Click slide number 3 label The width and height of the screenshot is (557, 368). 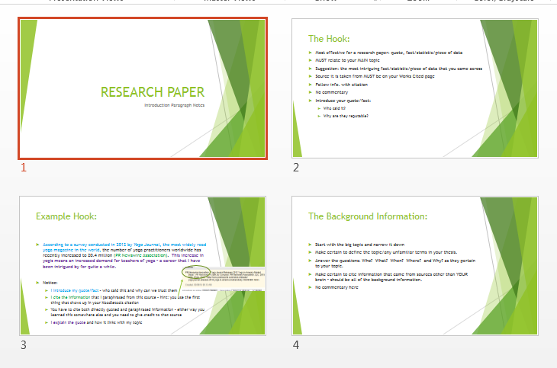click(24, 345)
